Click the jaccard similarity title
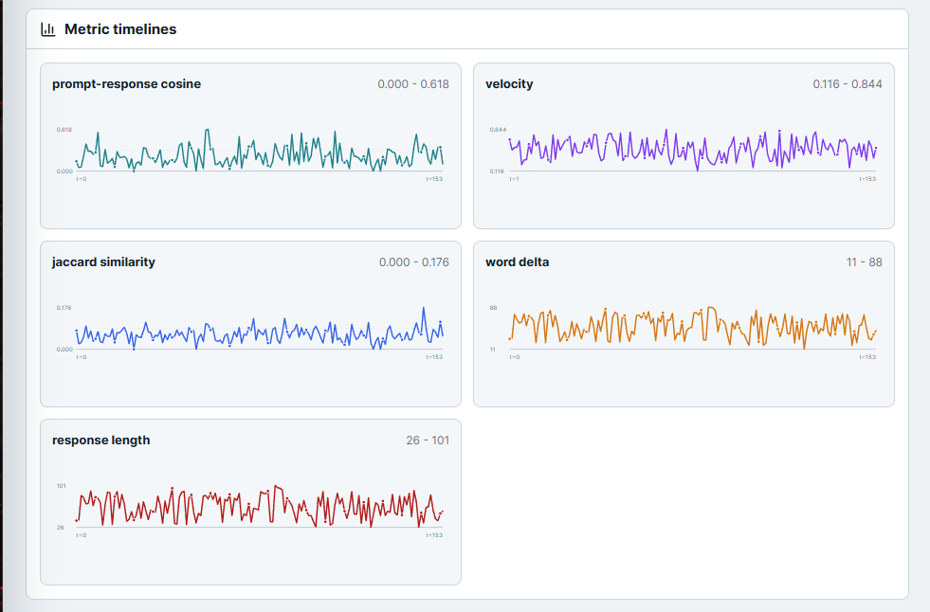The image size is (930, 612). point(103,261)
